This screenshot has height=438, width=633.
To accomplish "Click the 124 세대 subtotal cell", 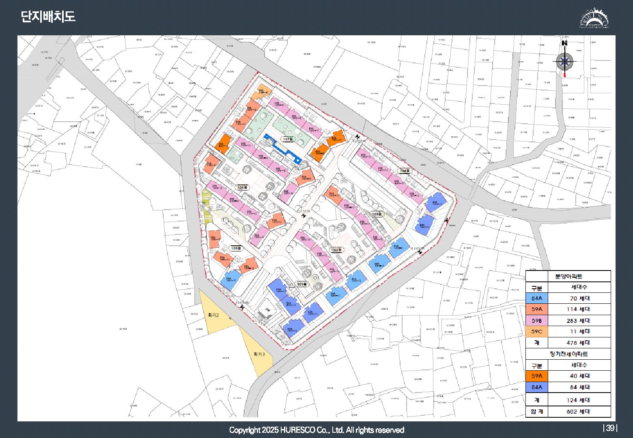I will (579, 400).
